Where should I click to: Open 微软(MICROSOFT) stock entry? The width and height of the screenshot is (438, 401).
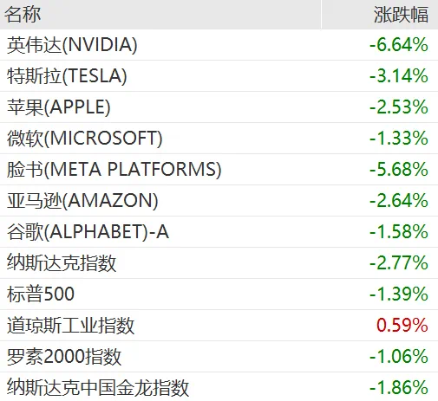[x=219, y=139]
